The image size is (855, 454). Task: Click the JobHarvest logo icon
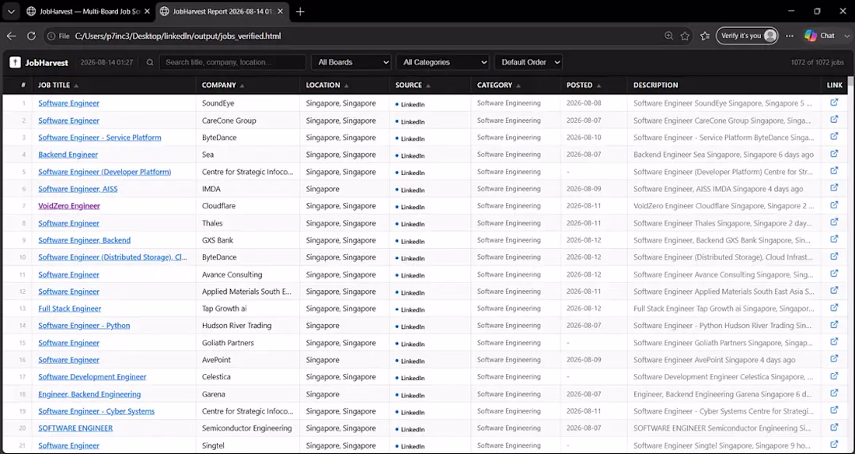pyautogui.click(x=16, y=62)
